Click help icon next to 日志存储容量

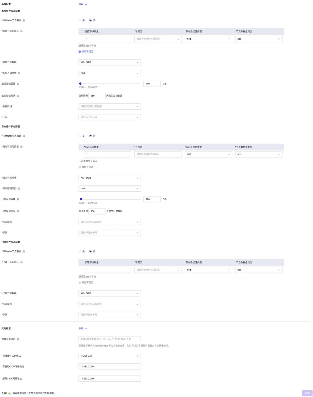point(18,199)
